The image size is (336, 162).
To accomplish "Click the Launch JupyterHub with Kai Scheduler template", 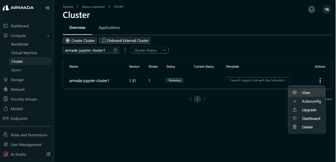I will (258, 80).
